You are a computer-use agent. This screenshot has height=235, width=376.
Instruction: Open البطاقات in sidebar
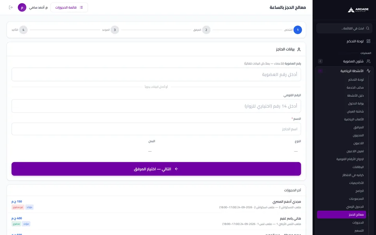(x=358, y=167)
